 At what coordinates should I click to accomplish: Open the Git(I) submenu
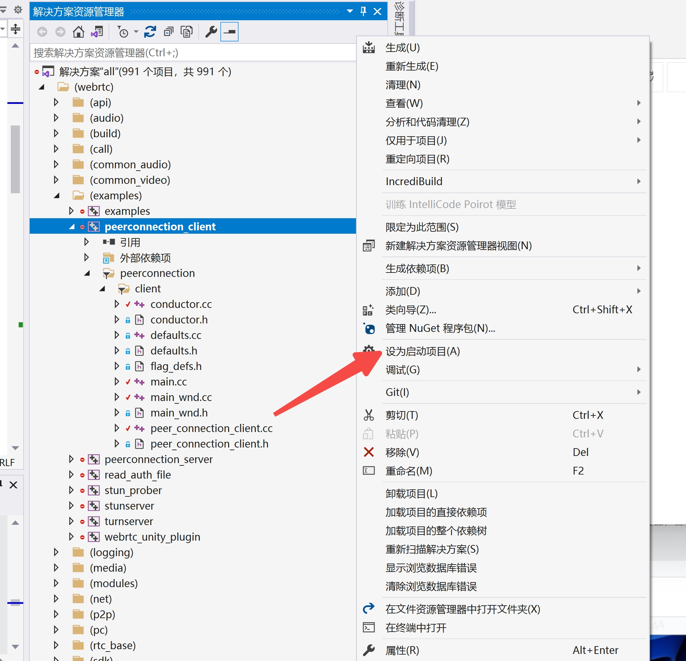pos(503,392)
